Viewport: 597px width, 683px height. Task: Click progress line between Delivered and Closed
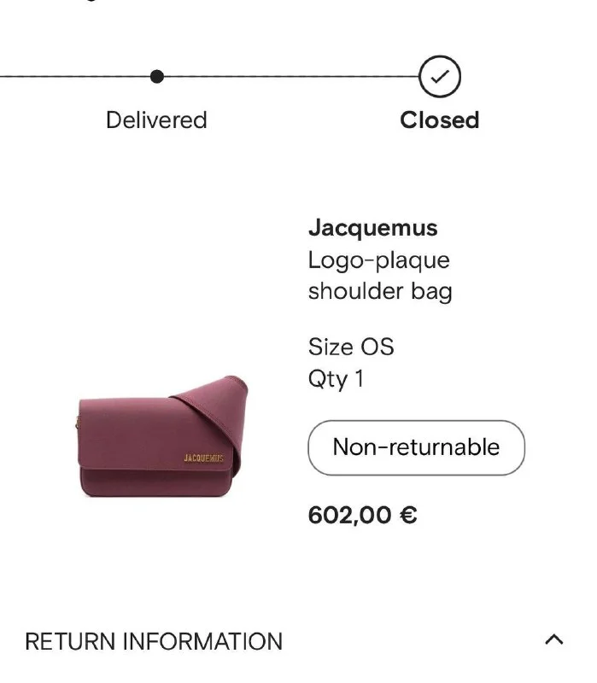pyautogui.click(x=290, y=77)
